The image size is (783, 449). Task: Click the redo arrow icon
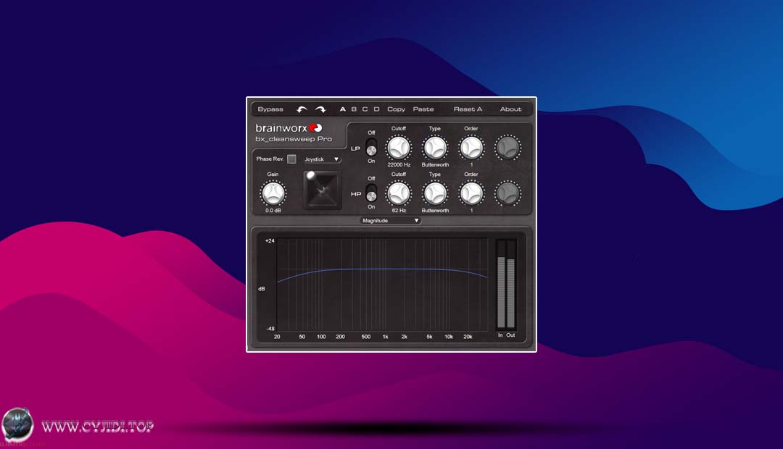[320, 109]
